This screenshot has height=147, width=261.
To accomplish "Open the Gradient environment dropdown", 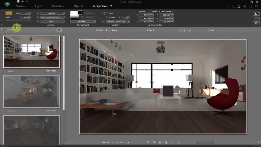I will click(83, 21).
